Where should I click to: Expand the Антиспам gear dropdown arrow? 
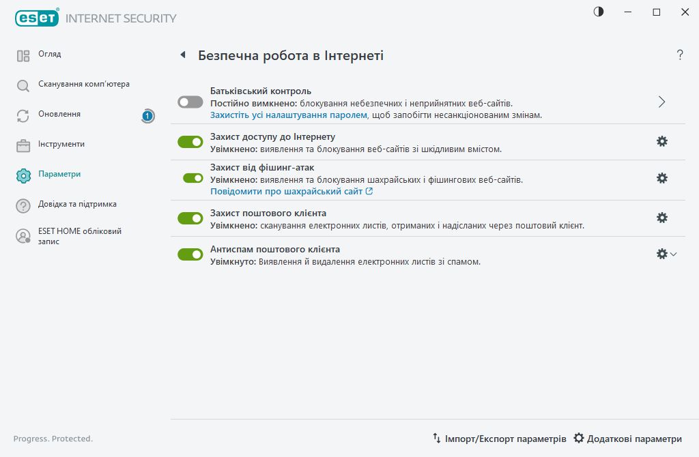click(x=672, y=253)
